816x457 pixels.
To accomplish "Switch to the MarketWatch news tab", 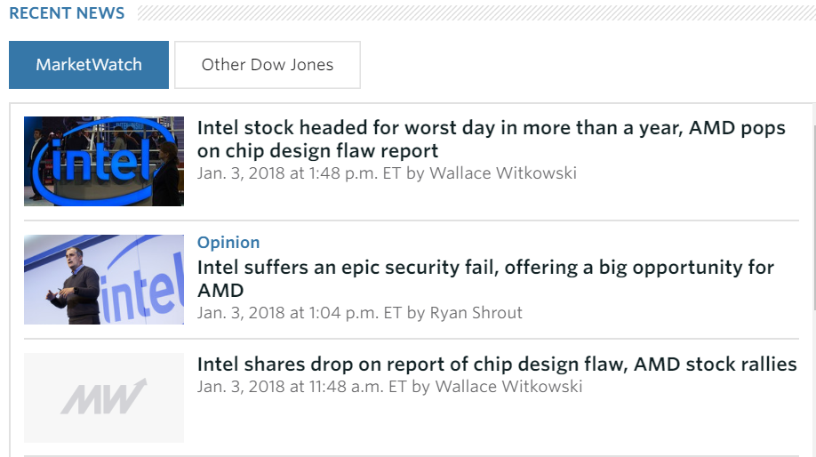I will (89, 65).
